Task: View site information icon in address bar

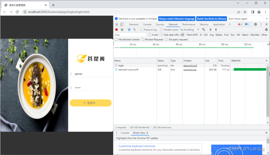Action: point(25,12)
